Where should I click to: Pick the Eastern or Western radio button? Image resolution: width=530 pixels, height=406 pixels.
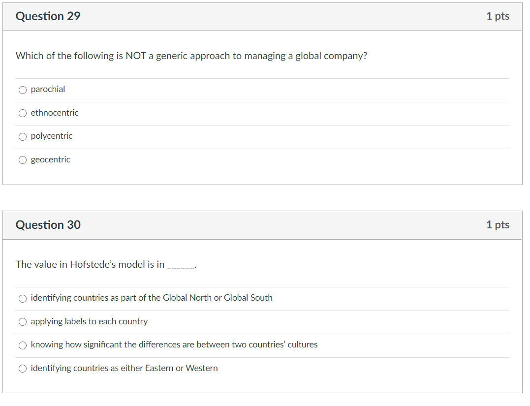pos(23,369)
